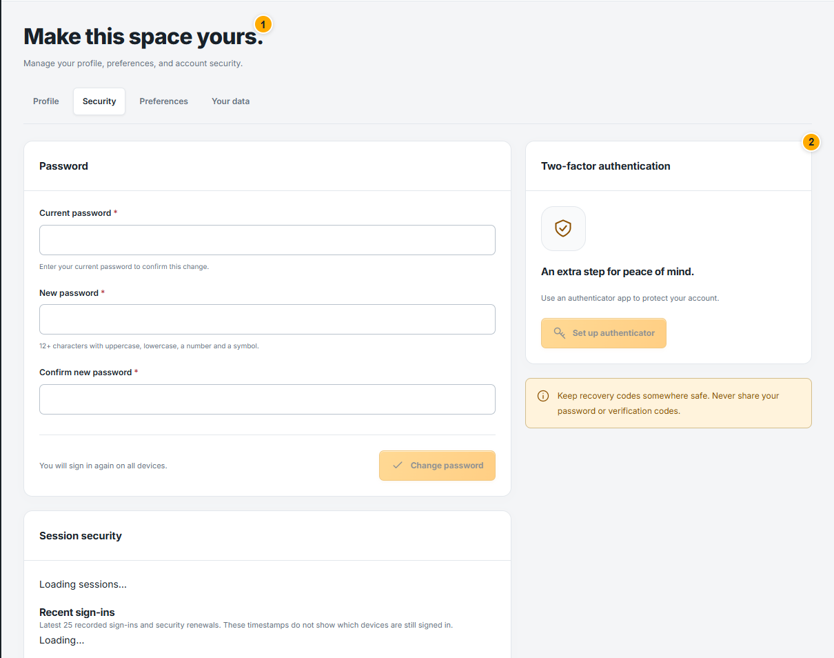Screen dimensions: 834x658
Task: Go to the Your data tab
Action: (231, 101)
